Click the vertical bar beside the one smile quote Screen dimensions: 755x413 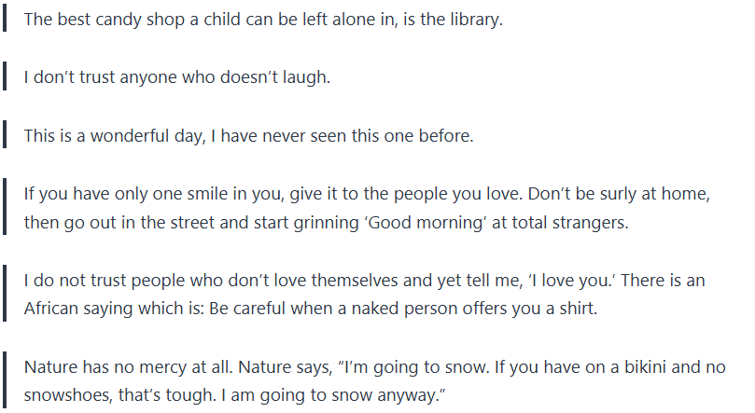(5, 209)
